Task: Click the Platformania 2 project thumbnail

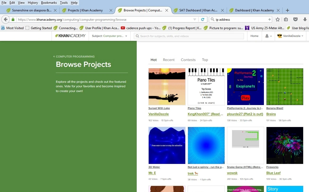Action: click(245, 87)
